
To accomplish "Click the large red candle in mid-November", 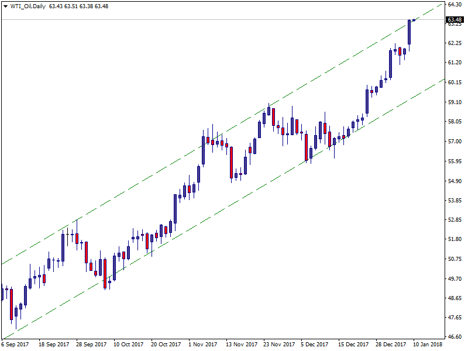I will [231, 162].
